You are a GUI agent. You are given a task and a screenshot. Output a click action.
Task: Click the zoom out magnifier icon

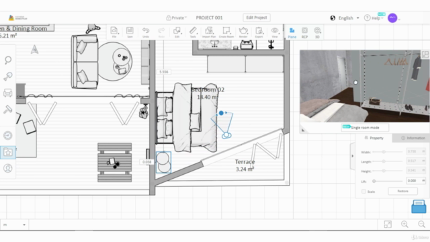(421, 225)
